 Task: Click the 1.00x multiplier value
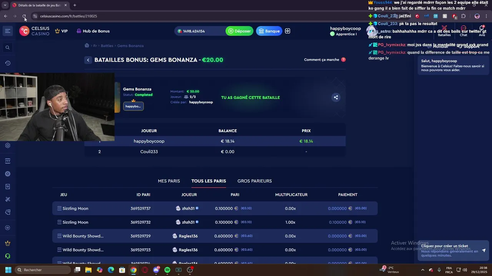tap(290, 222)
